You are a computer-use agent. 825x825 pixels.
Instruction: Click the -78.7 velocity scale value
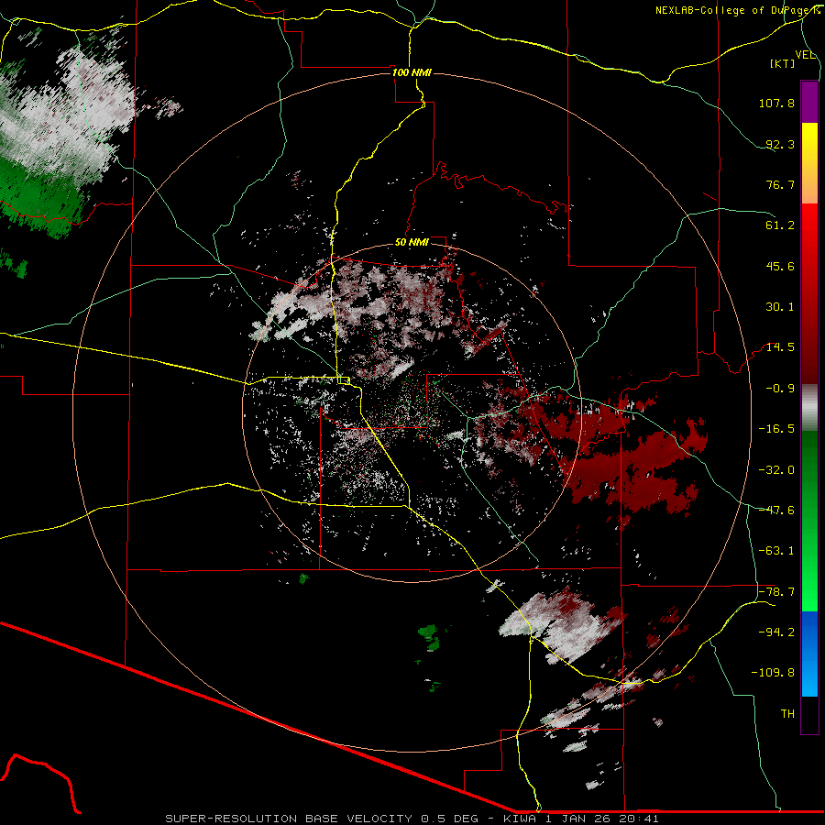tap(776, 592)
